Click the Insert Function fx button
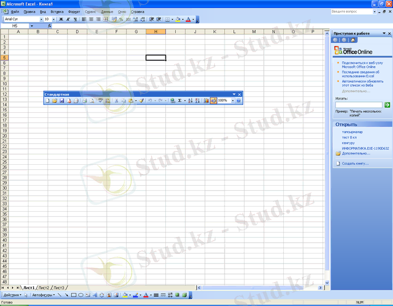The image size is (393, 306). (50, 25)
